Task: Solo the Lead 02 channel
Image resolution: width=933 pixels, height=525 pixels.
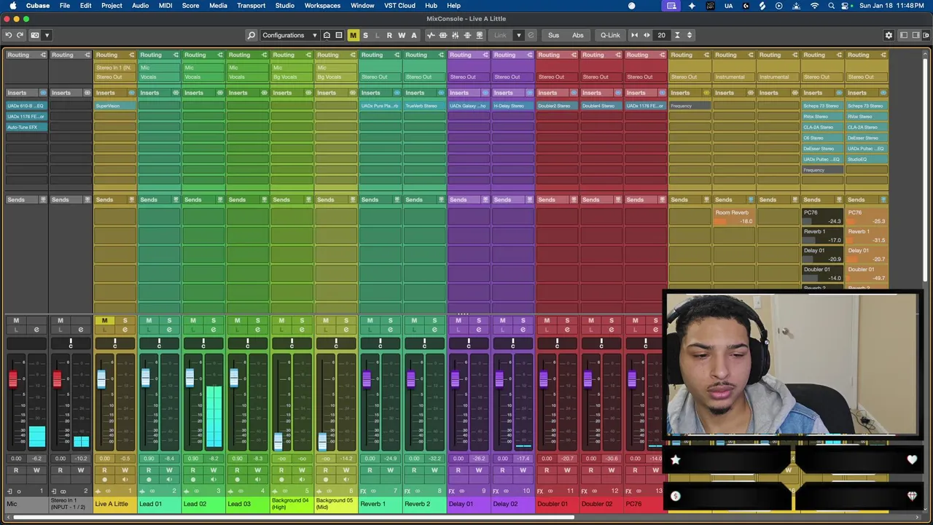Action: [214, 321]
